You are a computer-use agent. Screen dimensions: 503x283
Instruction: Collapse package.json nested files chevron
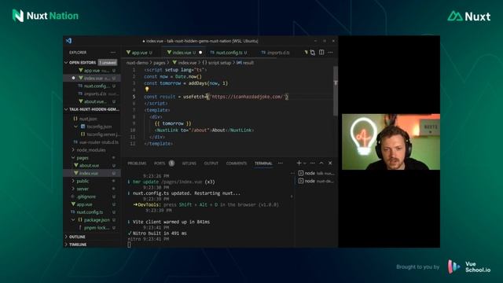pyautogui.click(x=73, y=220)
